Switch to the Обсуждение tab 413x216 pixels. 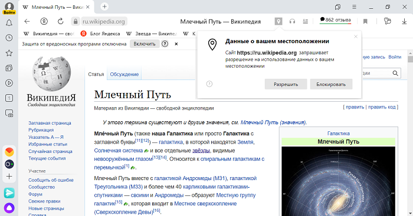(x=124, y=74)
